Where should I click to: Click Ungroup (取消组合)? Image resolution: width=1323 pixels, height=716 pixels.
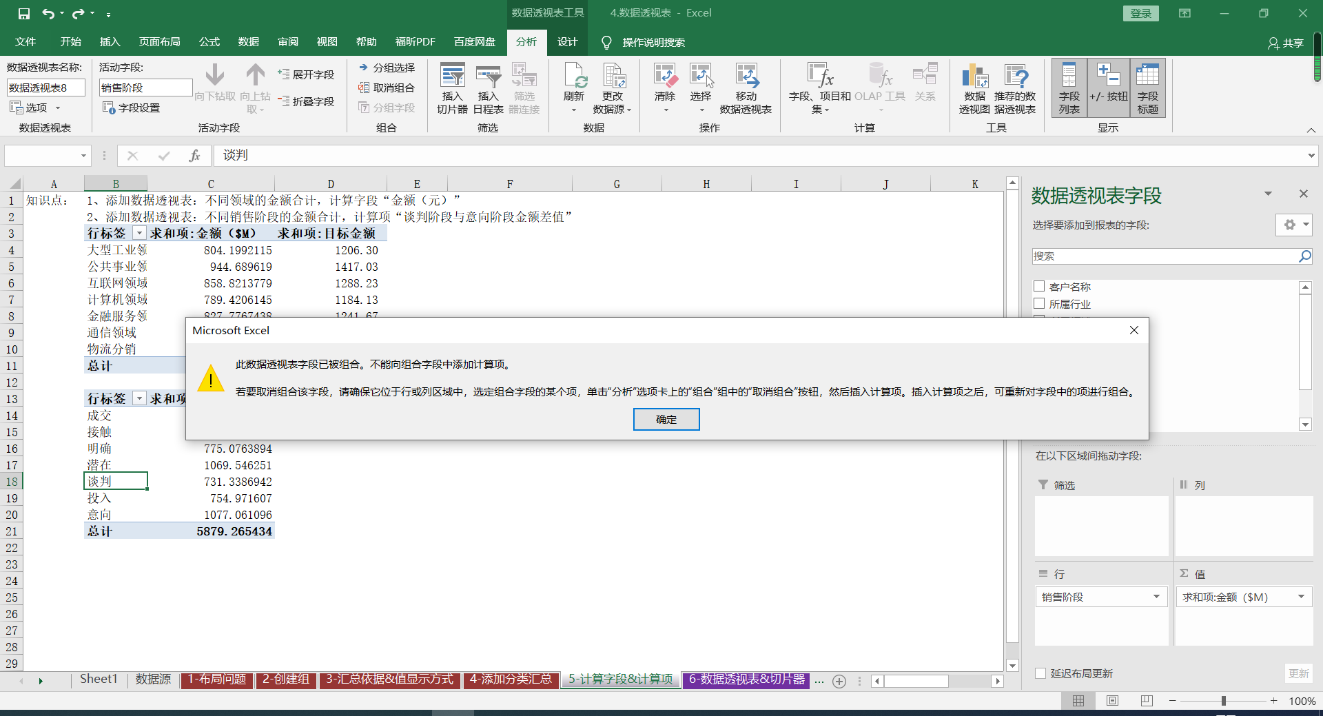point(387,88)
